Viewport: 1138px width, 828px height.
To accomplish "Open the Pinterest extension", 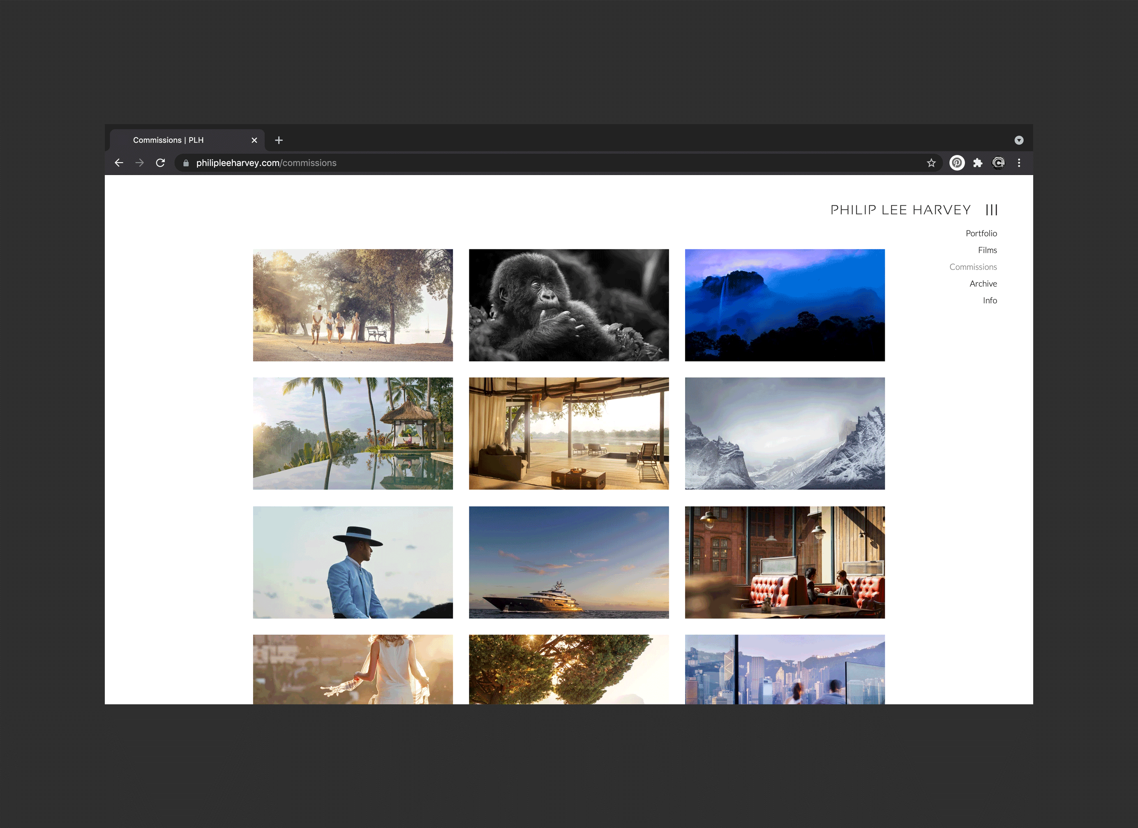I will pyautogui.click(x=957, y=163).
